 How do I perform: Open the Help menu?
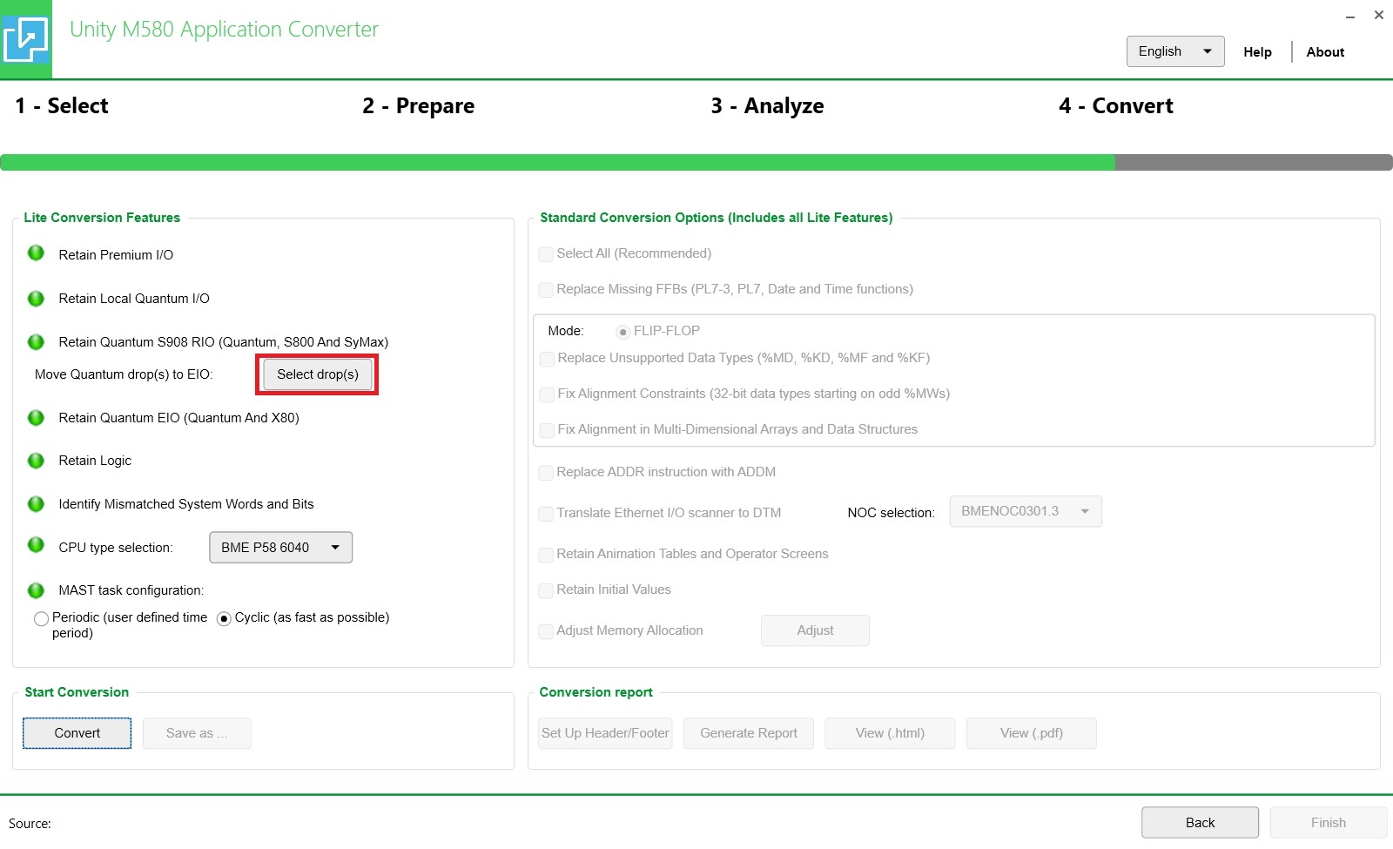[x=1257, y=52]
